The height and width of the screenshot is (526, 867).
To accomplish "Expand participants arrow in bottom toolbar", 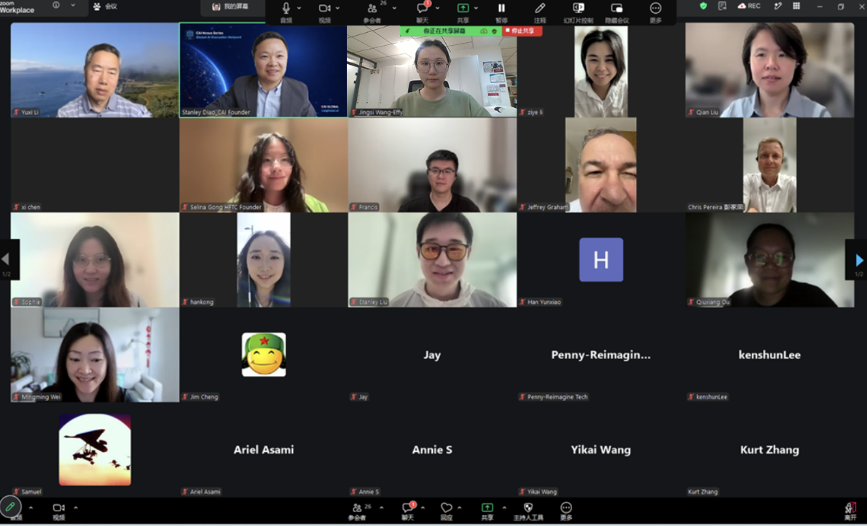I will (x=381, y=508).
